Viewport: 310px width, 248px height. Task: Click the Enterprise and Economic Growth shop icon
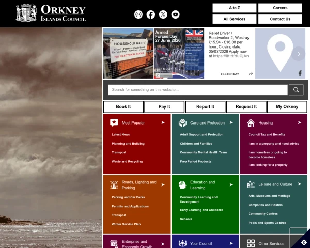point(114,244)
